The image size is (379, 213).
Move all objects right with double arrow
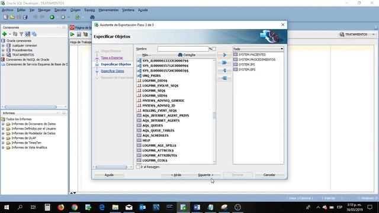(x=224, y=63)
